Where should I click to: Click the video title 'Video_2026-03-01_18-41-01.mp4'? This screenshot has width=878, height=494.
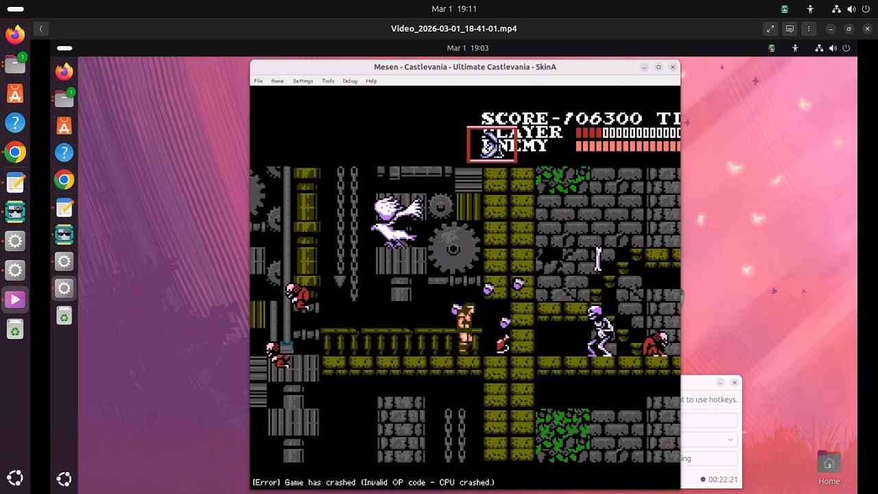tap(453, 29)
